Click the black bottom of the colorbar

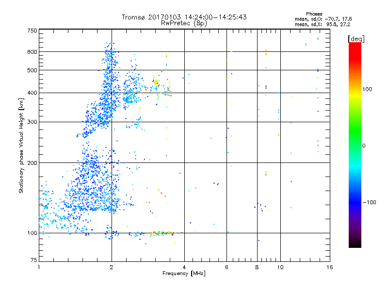tap(355, 244)
